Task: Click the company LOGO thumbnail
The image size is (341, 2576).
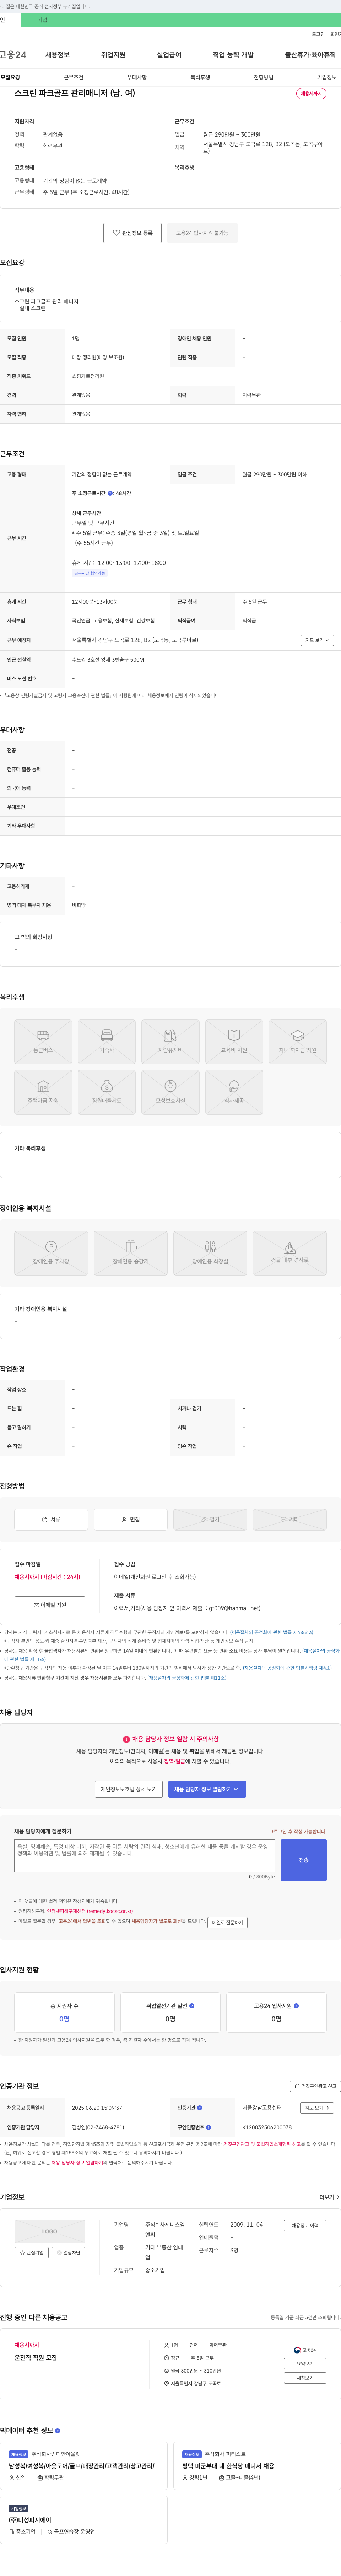Action: click(50, 2231)
